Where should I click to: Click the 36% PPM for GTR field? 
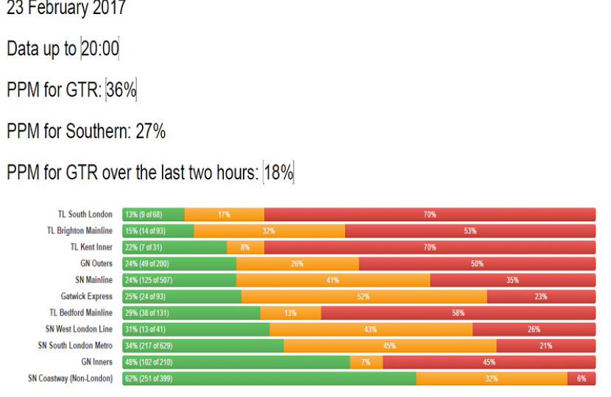click(x=121, y=90)
